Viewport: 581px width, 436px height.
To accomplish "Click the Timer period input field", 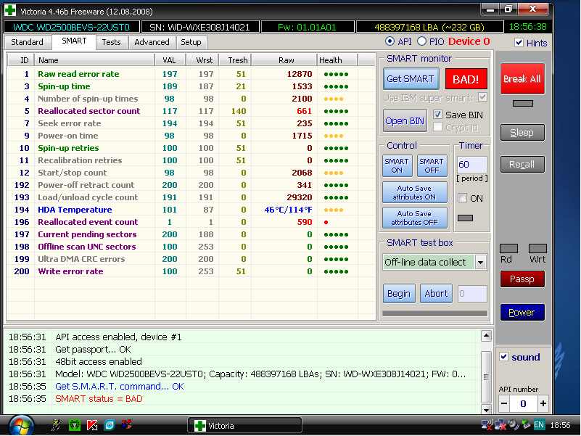I will pos(471,165).
